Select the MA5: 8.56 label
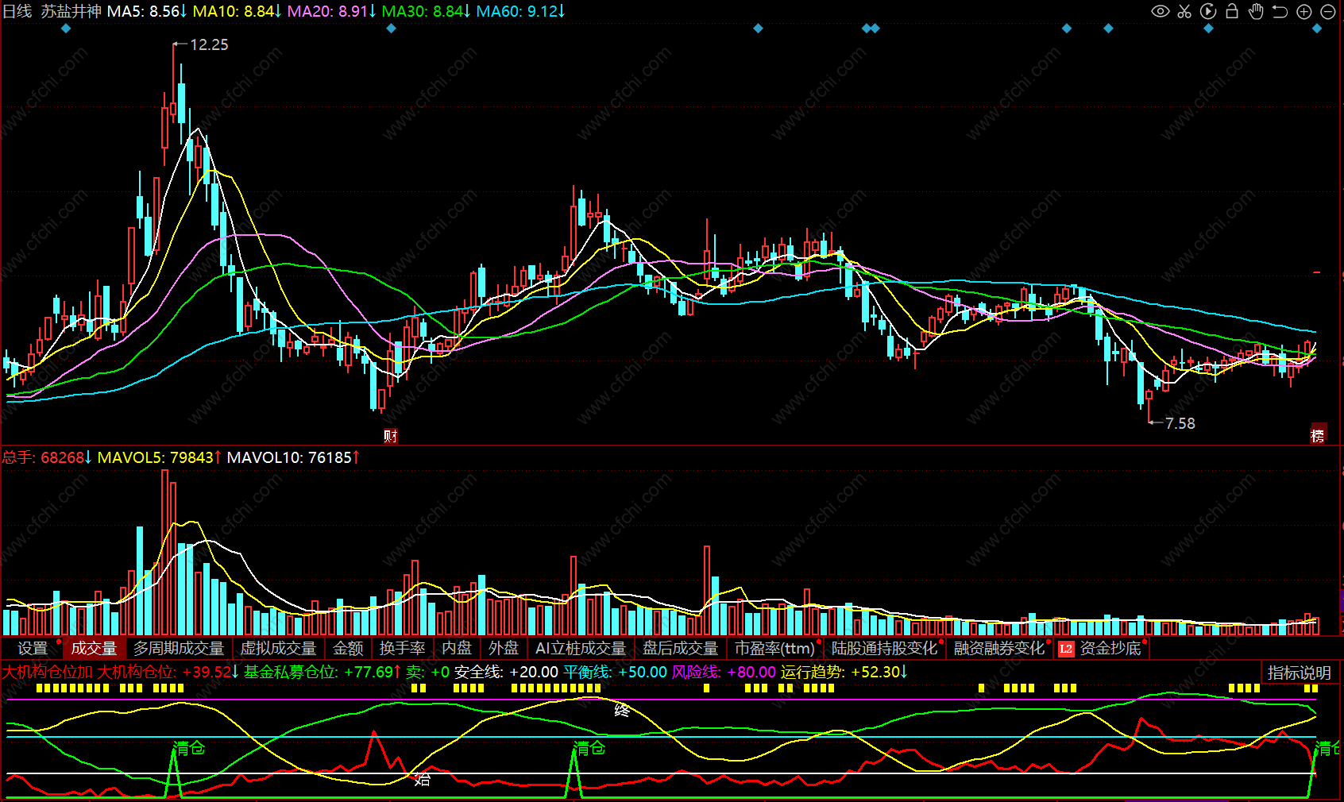 tap(147, 11)
